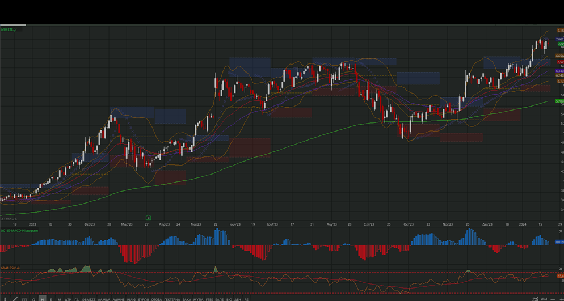
Task: Open the three-dot options menu
Action: 5,299
